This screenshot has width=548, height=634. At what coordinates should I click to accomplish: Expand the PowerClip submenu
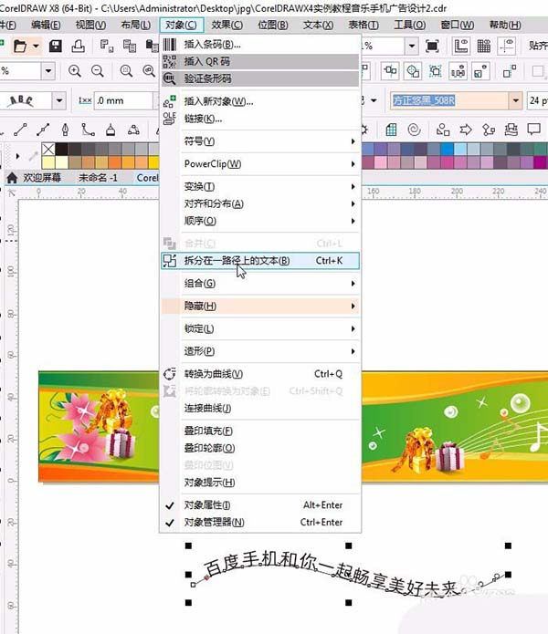point(259,164)
